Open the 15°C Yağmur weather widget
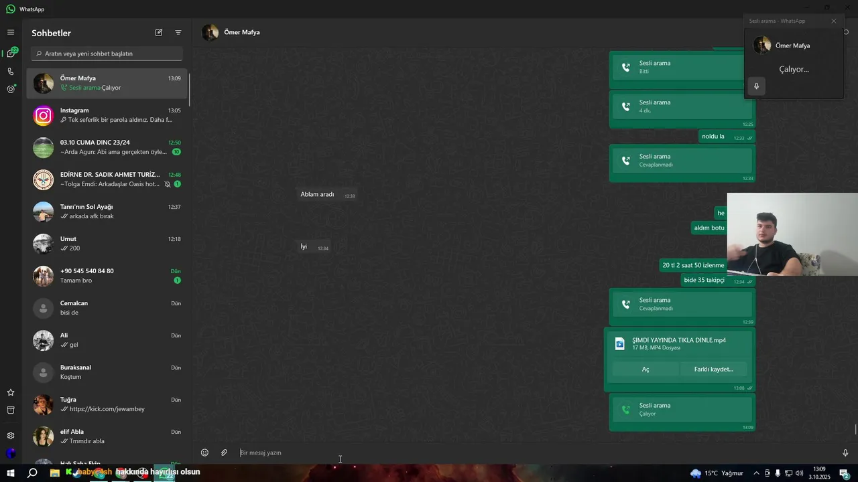Image resolution: width=858 pixels, height=482 pixels. (x=717, y=473)
